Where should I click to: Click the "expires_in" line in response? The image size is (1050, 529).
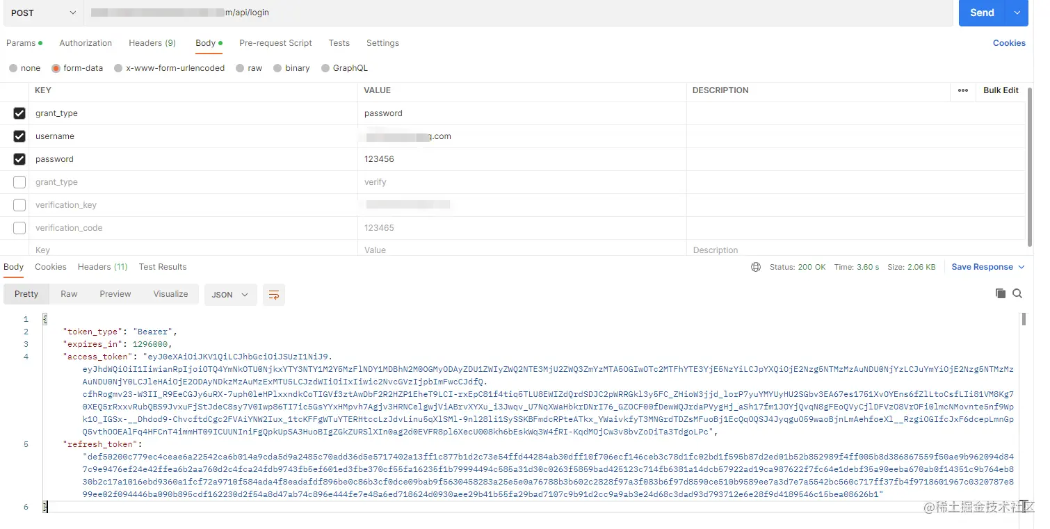[x=117, y=344]
